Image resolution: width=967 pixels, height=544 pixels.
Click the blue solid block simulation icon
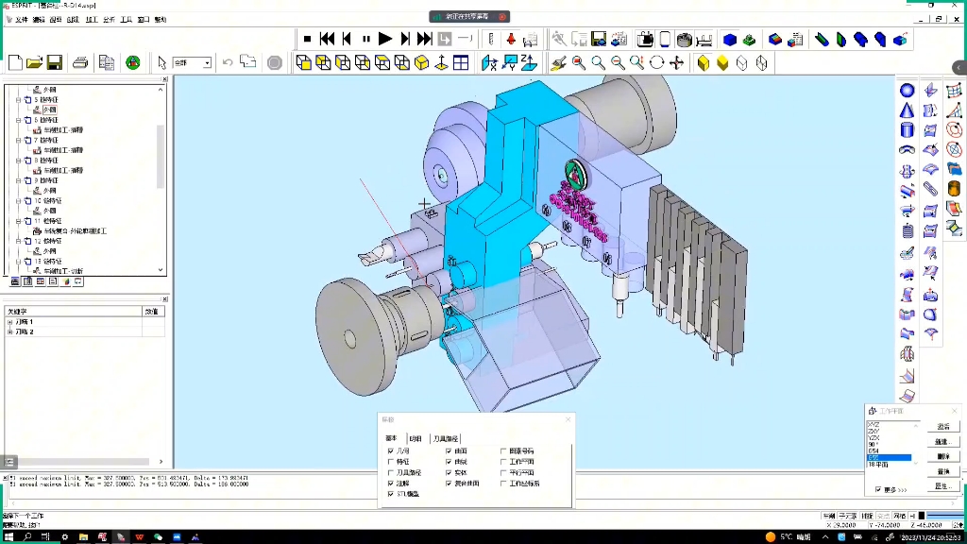click(x=730, y=40)
